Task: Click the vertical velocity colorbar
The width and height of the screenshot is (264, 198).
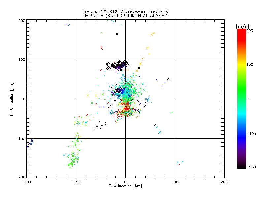Action: pyautogui.click(x=242, y=99)
